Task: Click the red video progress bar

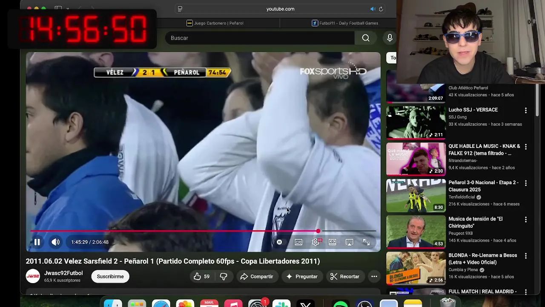Action: 174,231
